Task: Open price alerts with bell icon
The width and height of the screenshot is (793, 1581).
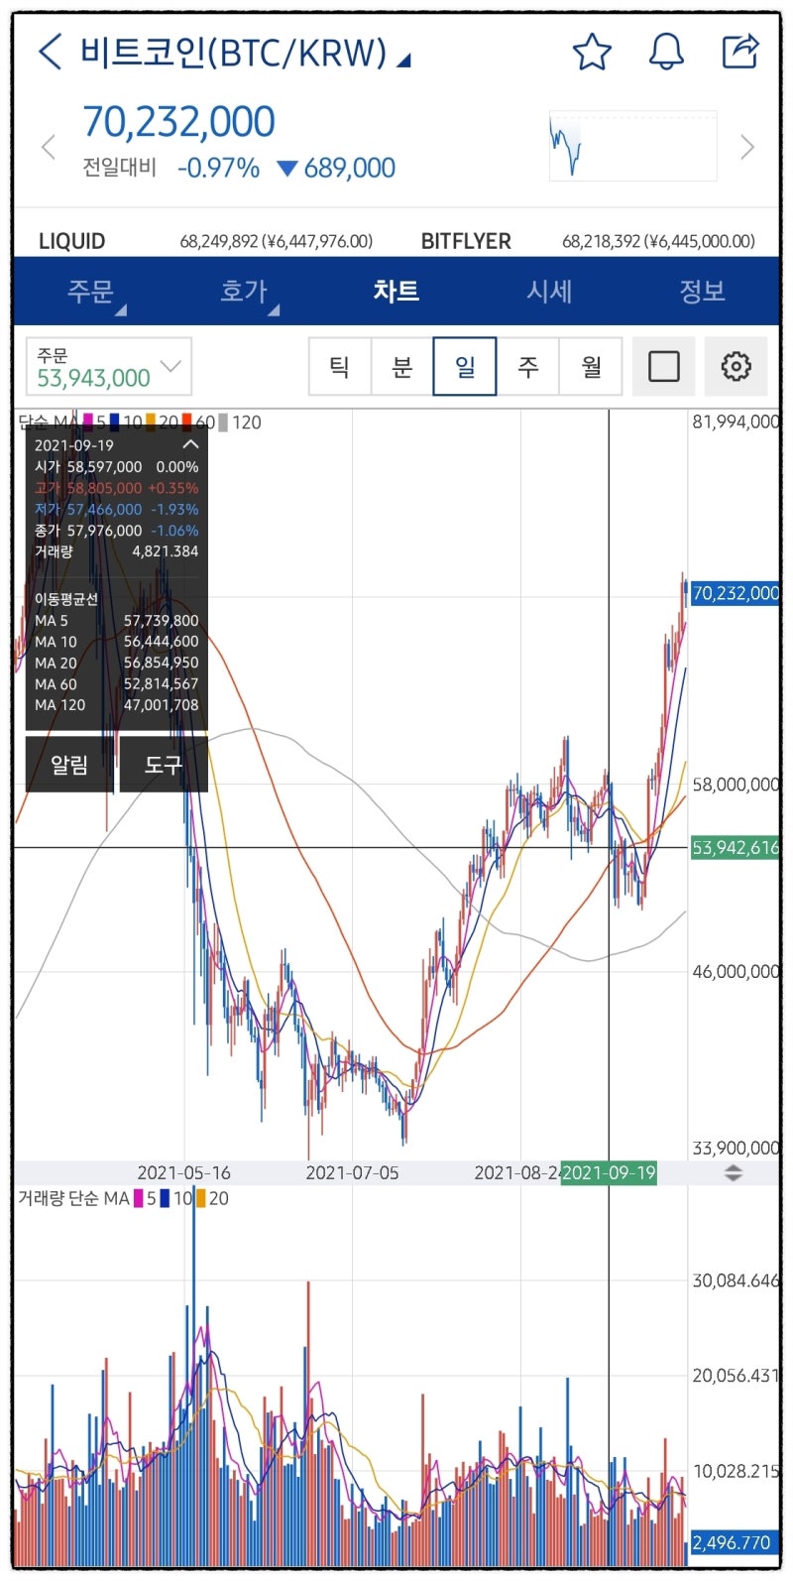Action: 666,52
